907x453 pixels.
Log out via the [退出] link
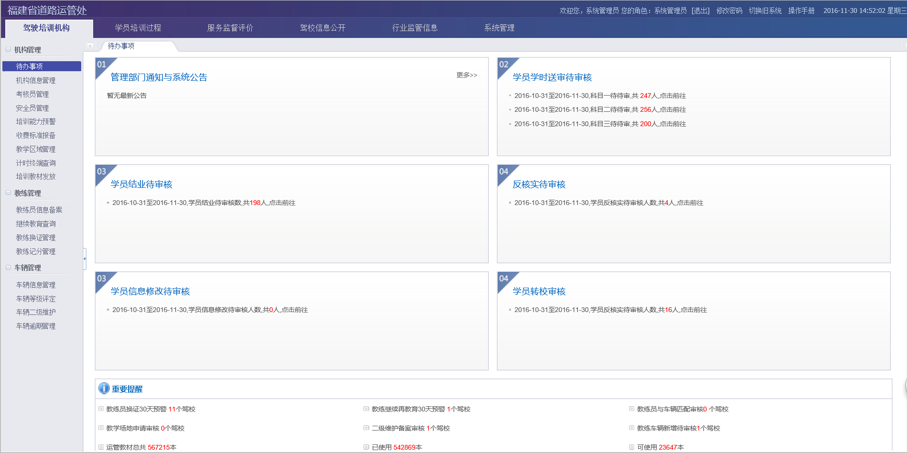click(700, 11)
